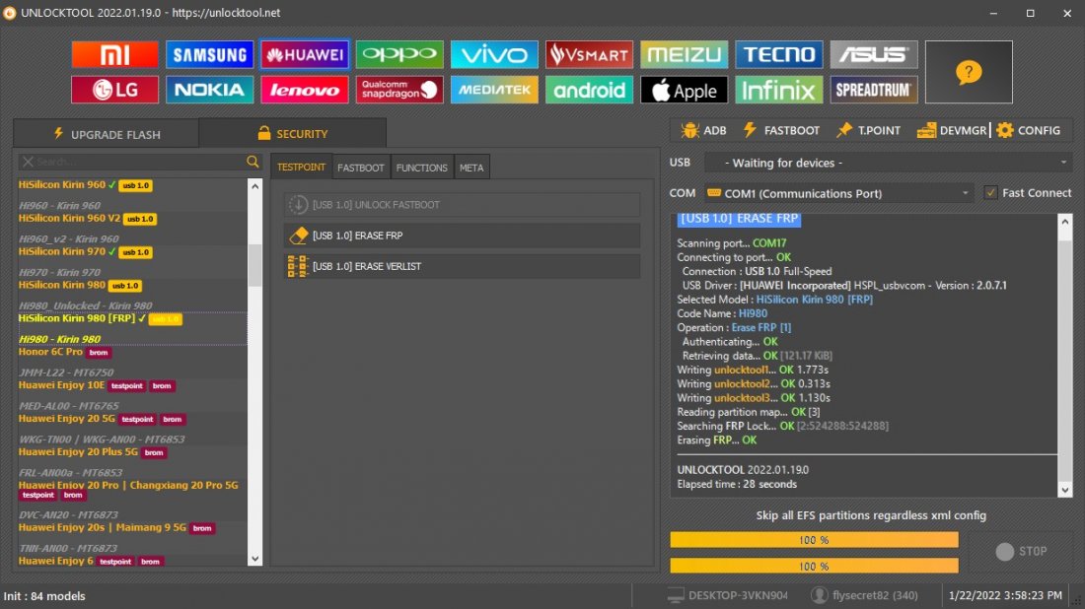Open the COM port dropdown
The height and width of the screenshot is (609, 1085).
pyautogui.click(x=838, y=193)
